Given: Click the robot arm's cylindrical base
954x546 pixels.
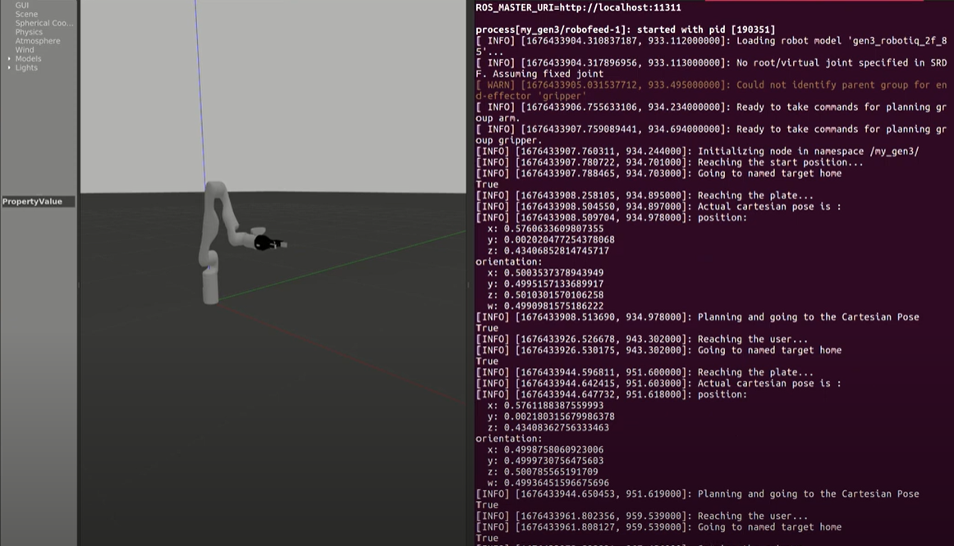Looking at the screenshot, I should tap(210, 287).
